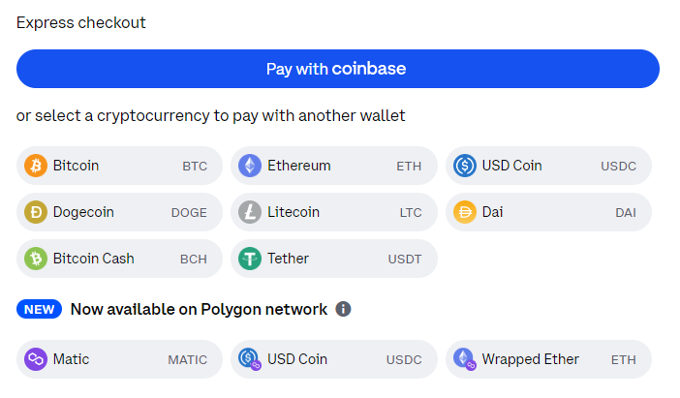The height and width of the screenshot is (398, 680).
Task: Click the yellow Dai logo icon
Action: click(x=465, y=212)
